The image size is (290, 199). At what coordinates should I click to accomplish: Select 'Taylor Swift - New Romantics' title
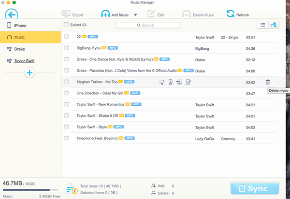pos(100,104)
